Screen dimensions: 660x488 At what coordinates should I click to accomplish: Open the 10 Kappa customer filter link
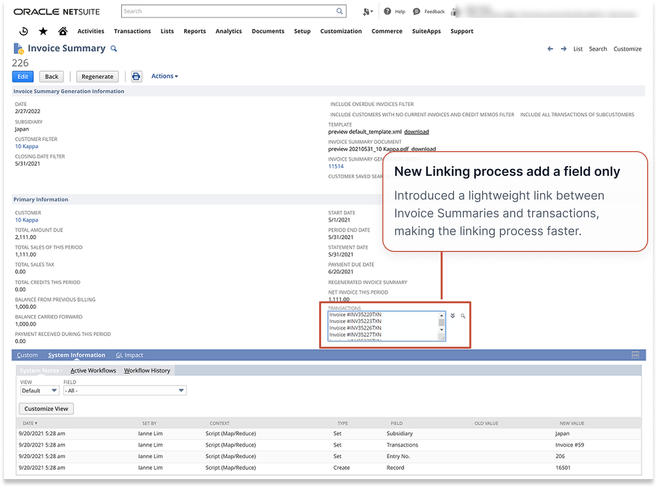pyautogui.click(x=27, y=146)
